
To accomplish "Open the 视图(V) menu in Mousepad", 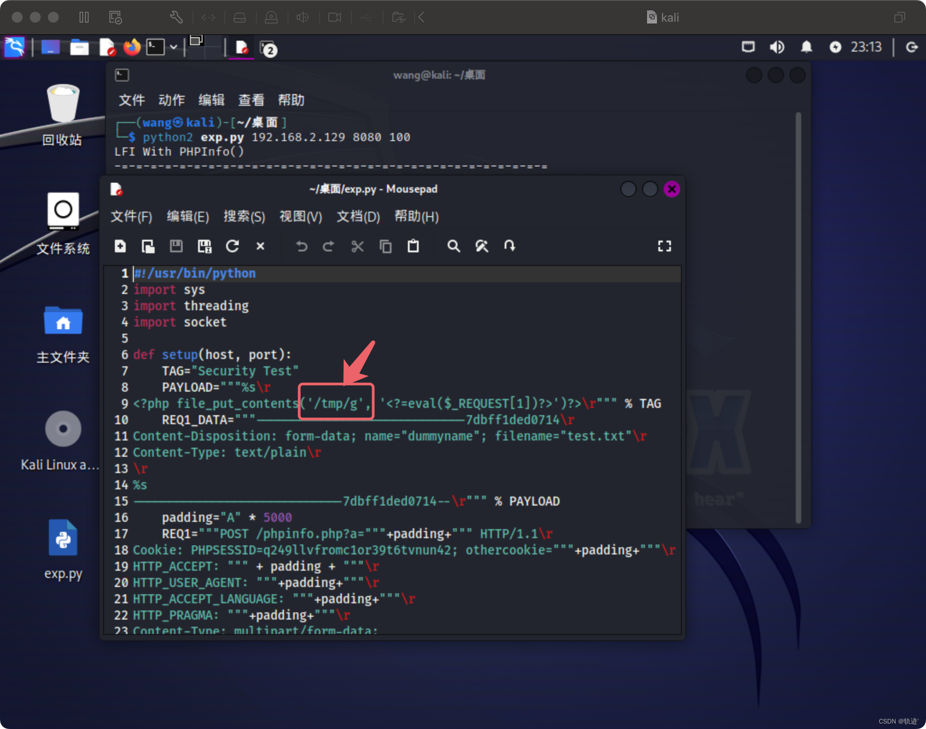I will point(301,217).
